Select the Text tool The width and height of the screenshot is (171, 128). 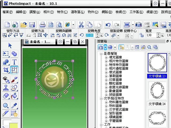coord(14,62)
